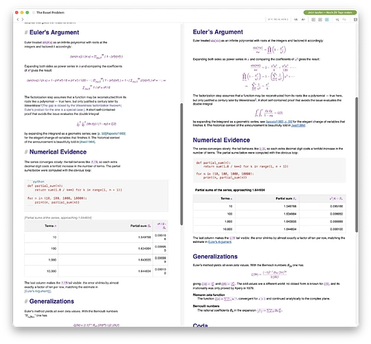Viewport: 371px width, 344px height.
Task: Switch to preview-only layout
Action: [x=320, y=20]
